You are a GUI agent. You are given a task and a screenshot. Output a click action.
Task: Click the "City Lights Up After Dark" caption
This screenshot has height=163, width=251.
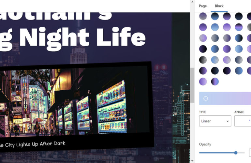[33, 144]
